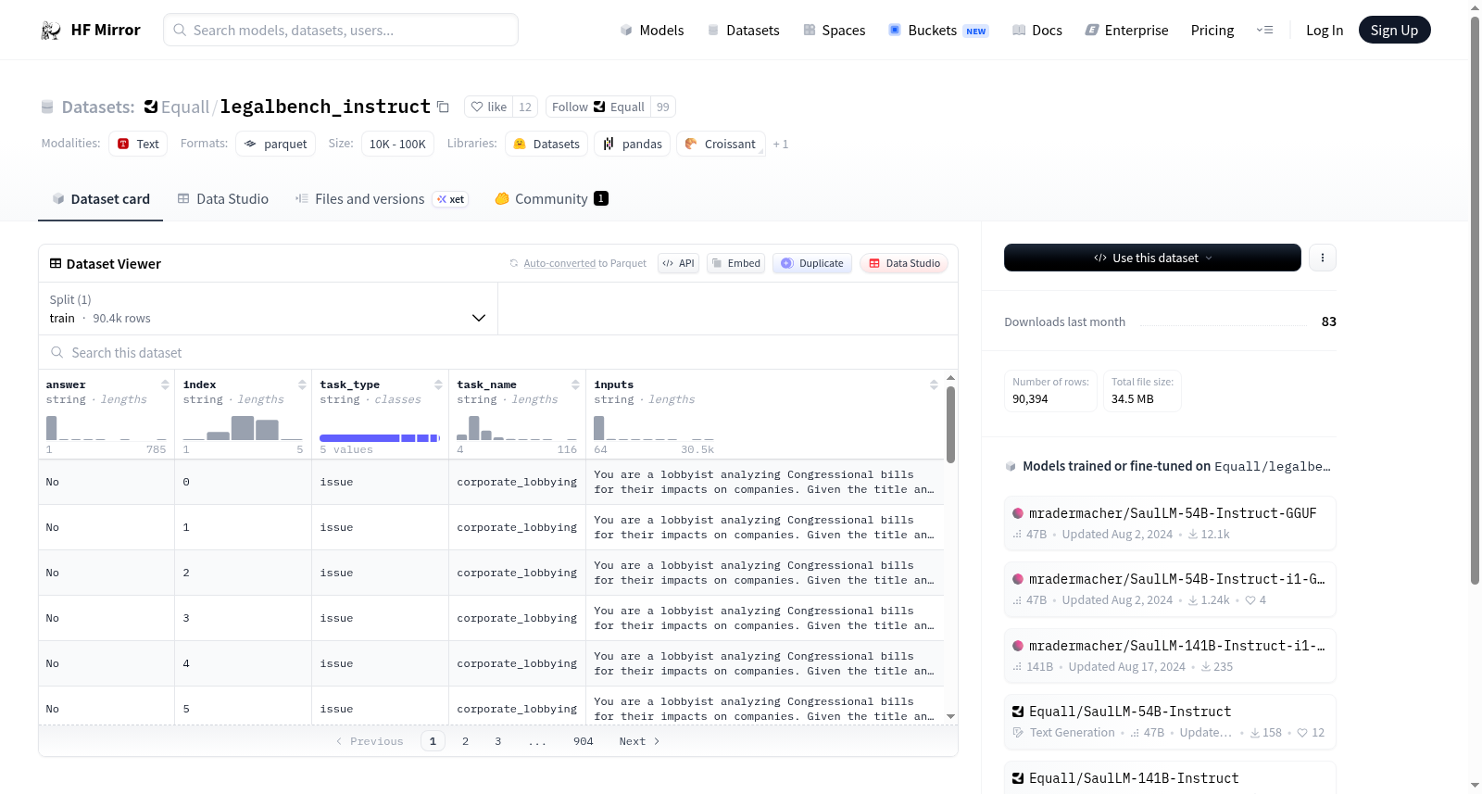Open the Croissant library tag
Image resolution: width=1482 pixels, height=794 pixels.
tap(721, 144)
